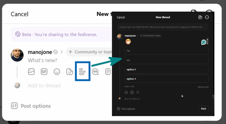
Task: Open Post options in the light dialog
Action: 36,106
